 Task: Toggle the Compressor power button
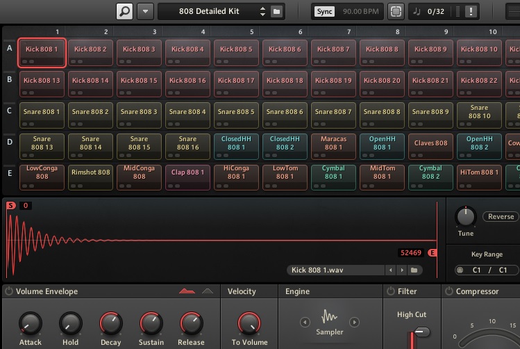pos(448,291)
